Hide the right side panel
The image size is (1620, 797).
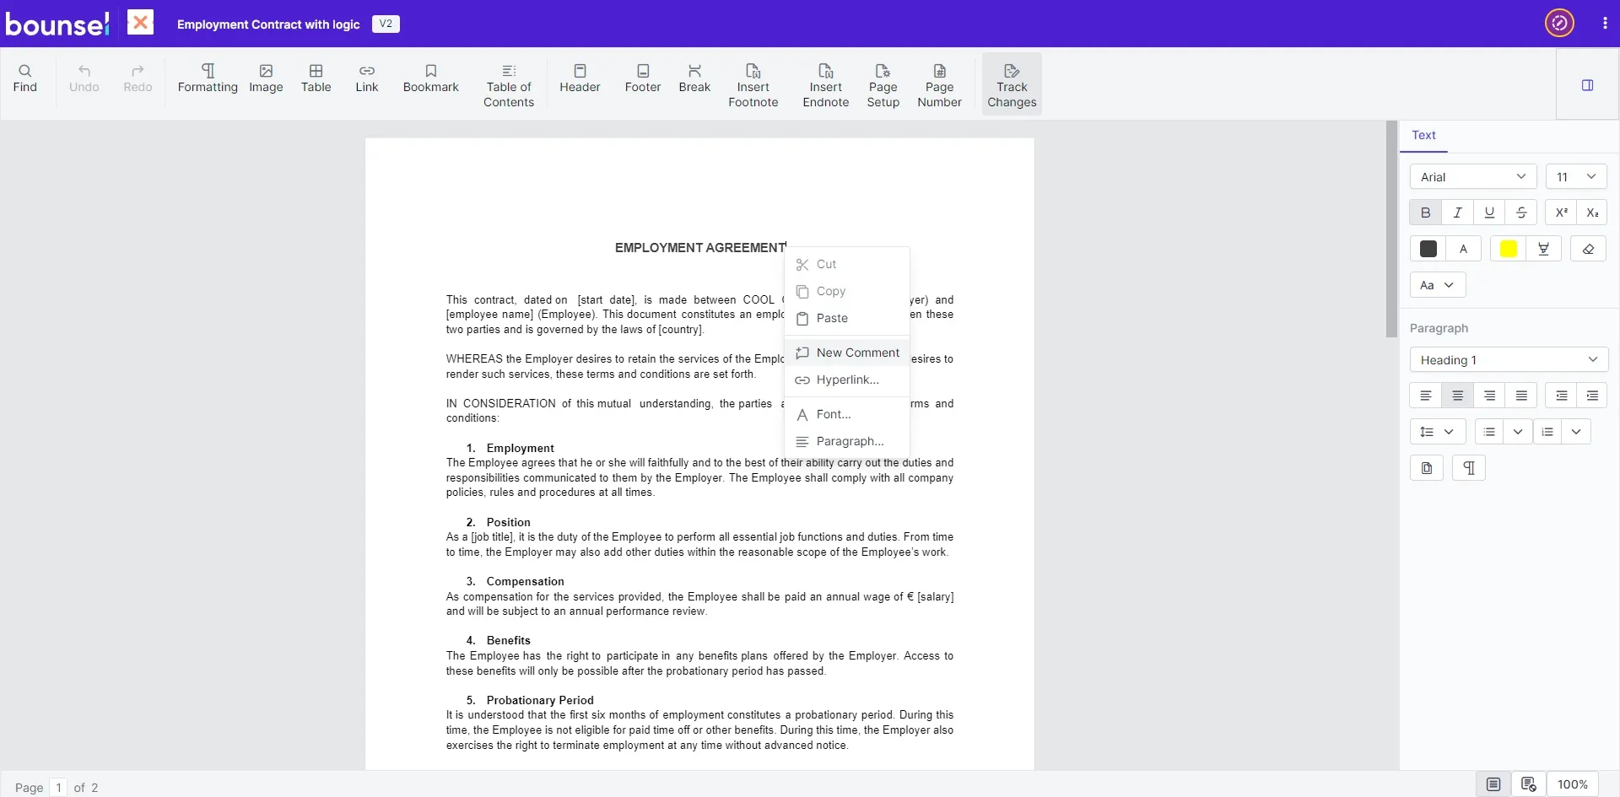pyautogui.click(x=1587, y=85)
